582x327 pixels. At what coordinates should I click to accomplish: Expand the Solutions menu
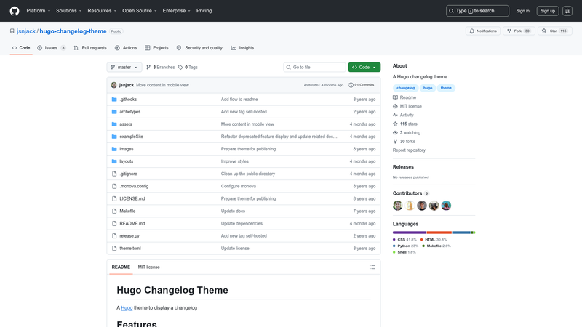click(68, 11)
